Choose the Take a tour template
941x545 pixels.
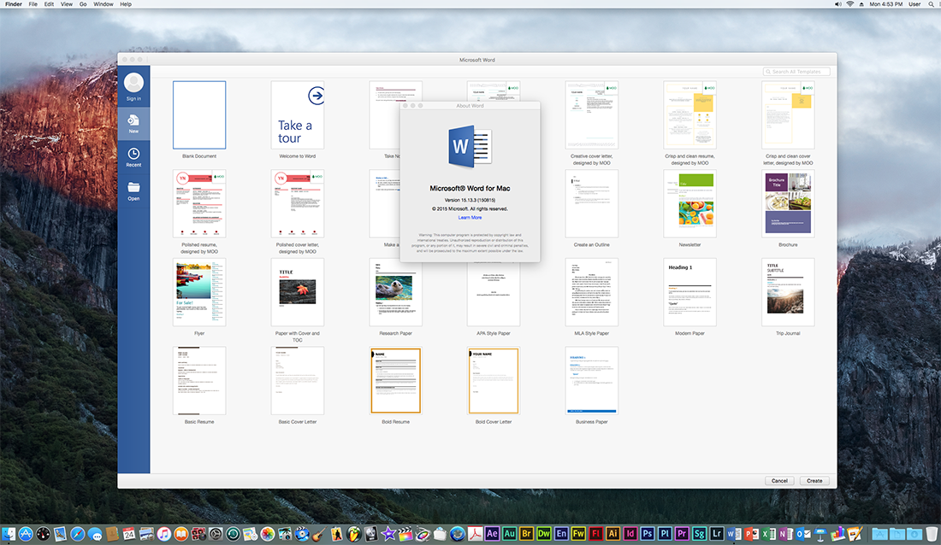pos(297,115)
